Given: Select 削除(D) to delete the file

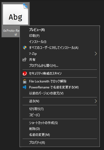Looking at the screenshot, I should pyautogui.click(x=60, y=129).
